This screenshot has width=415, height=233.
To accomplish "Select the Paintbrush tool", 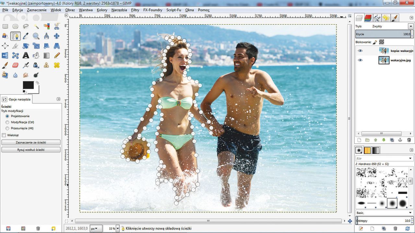I will 5,65.
